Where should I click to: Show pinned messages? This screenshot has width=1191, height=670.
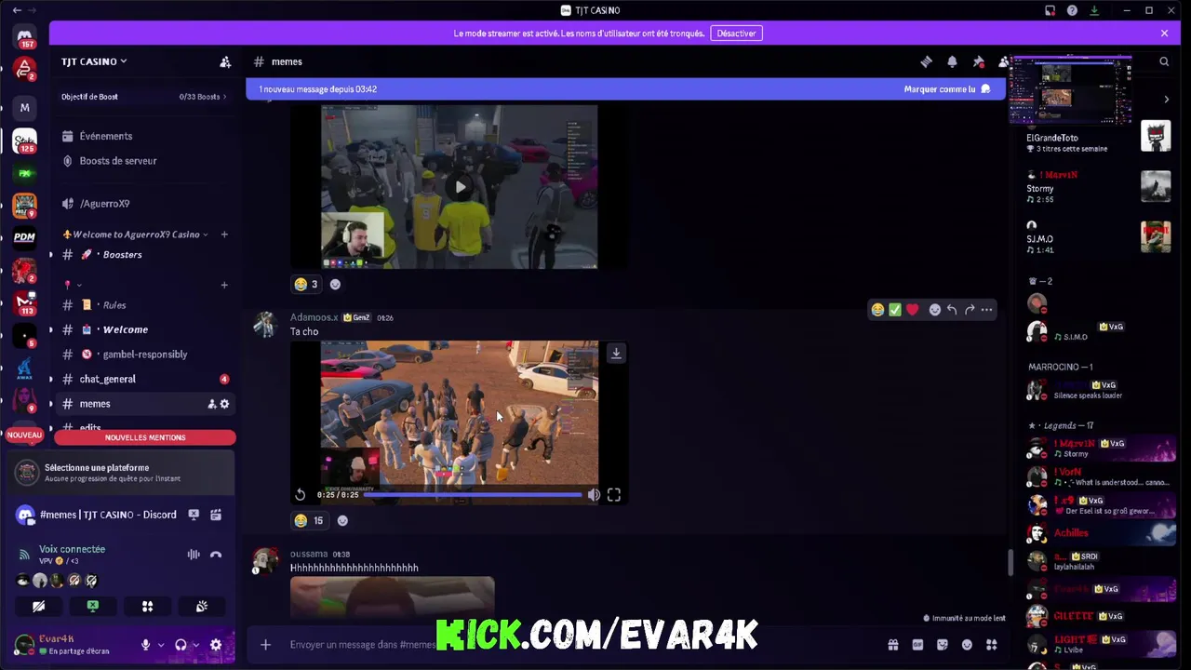click(x=978, y=61)
